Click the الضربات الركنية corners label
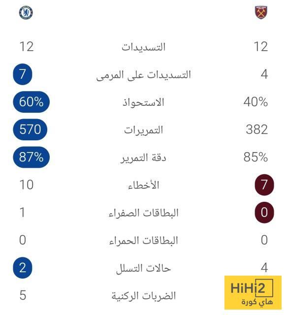Screen dimensions: 287x315 point(144,296)
